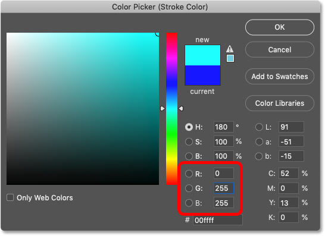Viewport: 325px width, 236px height.
Task: Select the R red radio button
Action: (x=189, y=174)
